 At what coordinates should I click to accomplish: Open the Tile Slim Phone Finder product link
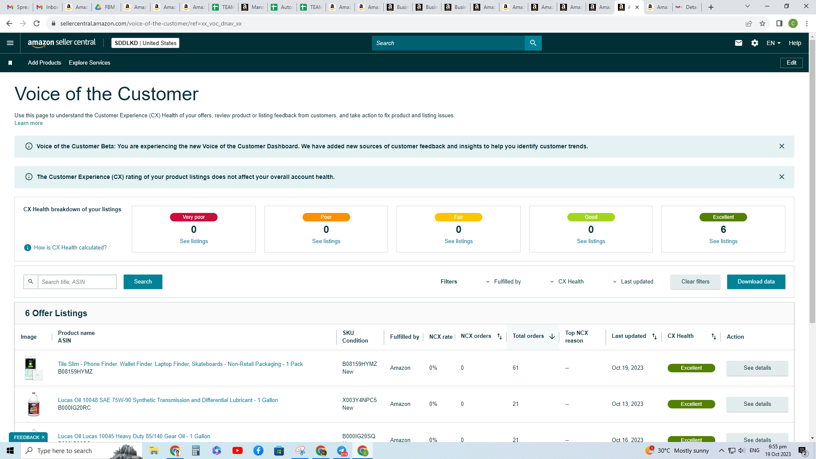(x=180, y=364)
